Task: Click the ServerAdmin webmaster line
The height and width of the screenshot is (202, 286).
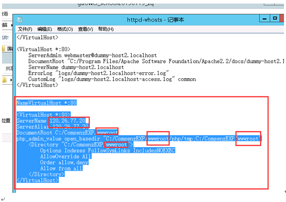Action: tap(92, 55)
